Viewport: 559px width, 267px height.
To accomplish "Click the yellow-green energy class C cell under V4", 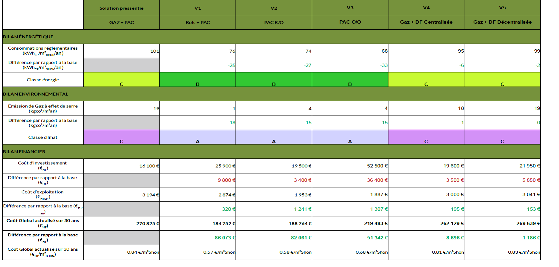I will [426, 80].
